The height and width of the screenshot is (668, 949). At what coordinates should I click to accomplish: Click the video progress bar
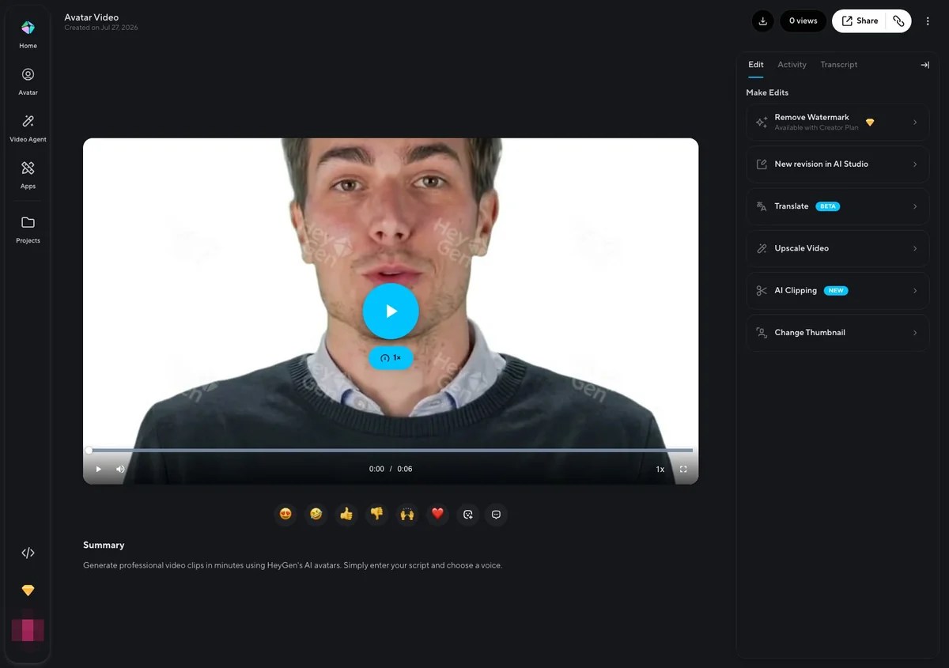coord(391,451)
